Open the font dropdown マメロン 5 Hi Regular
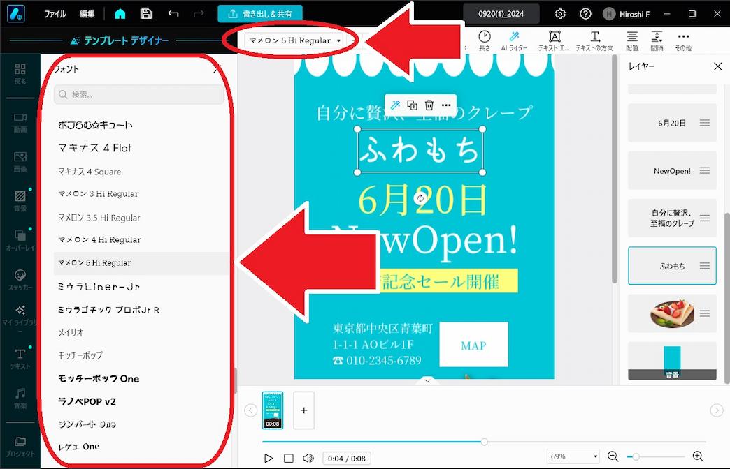This screenshot has height=469, width=730. (294, 40)
